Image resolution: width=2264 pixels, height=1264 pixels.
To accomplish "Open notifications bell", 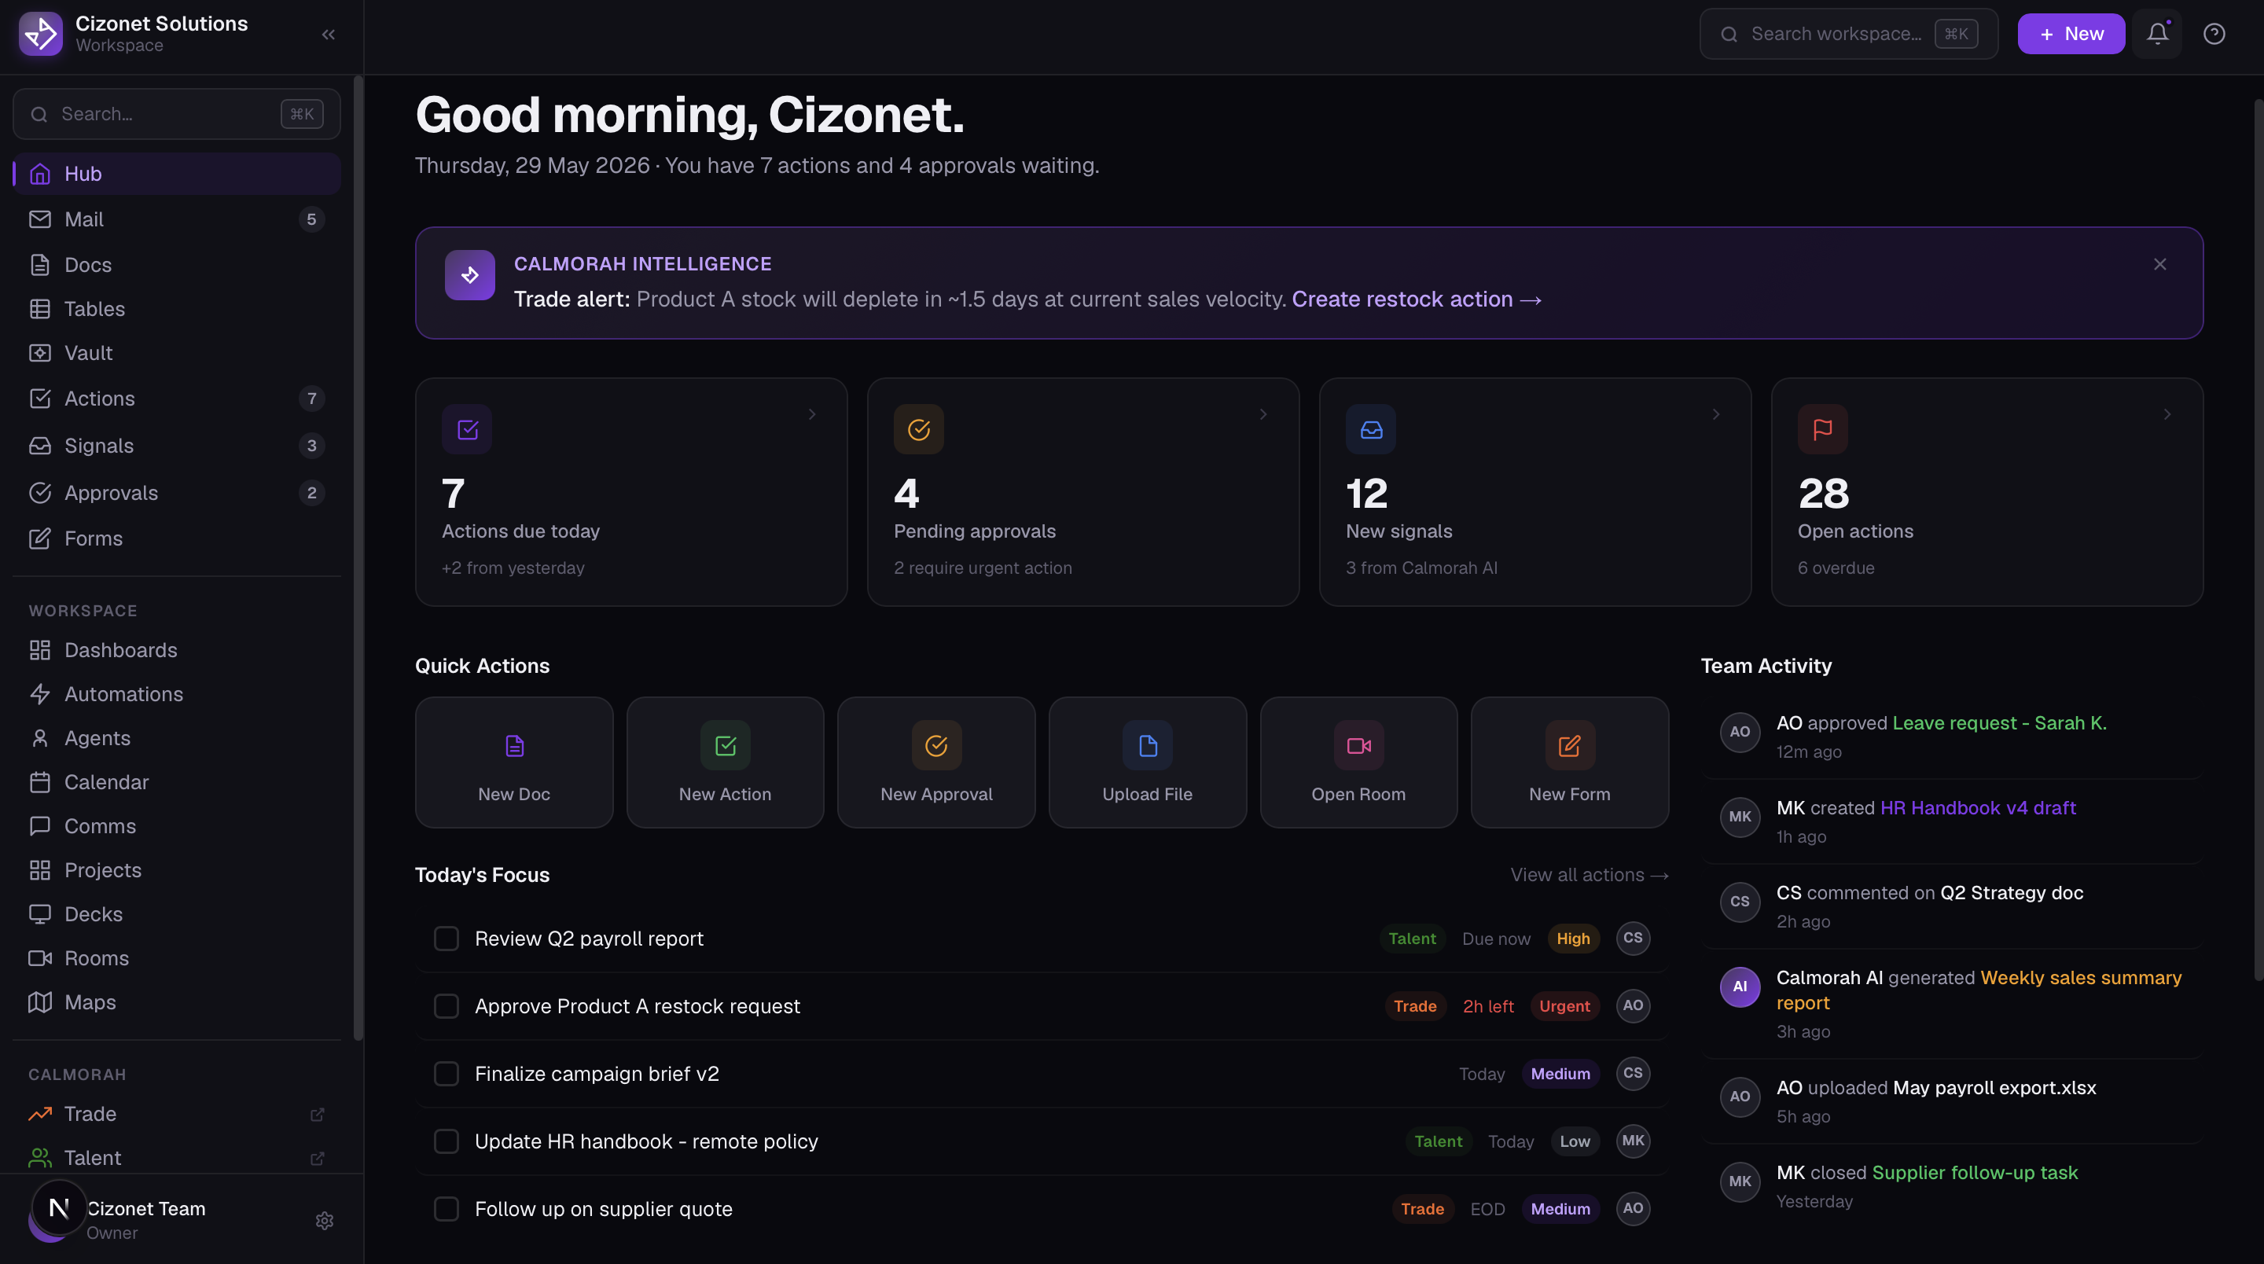I will click(2158, 33).
